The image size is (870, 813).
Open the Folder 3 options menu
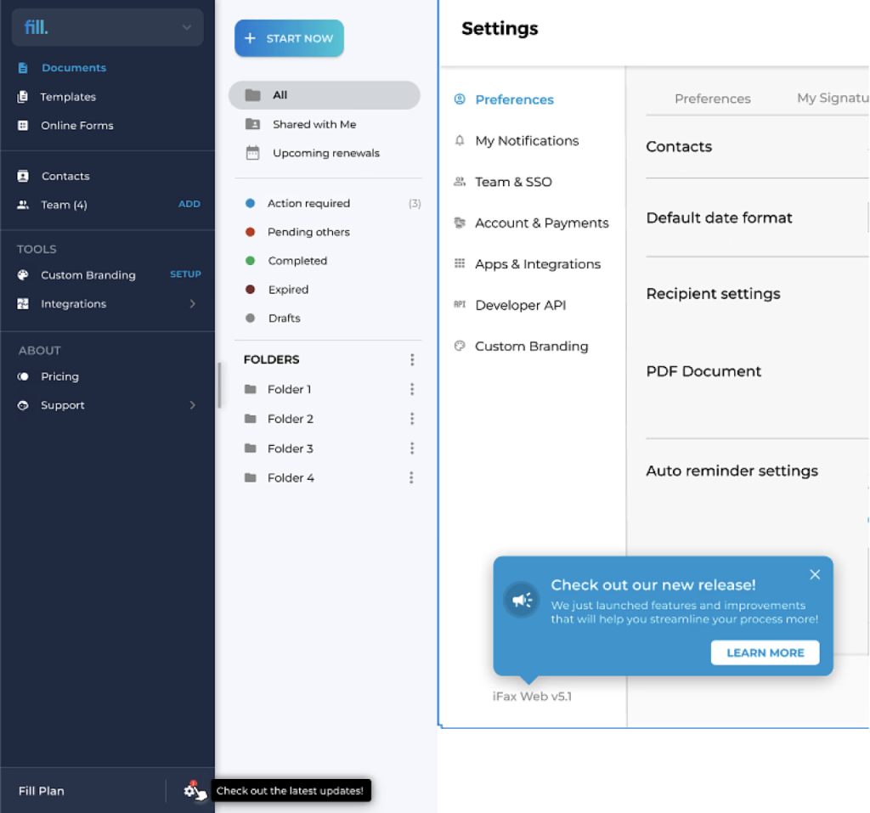click(412, 448)
